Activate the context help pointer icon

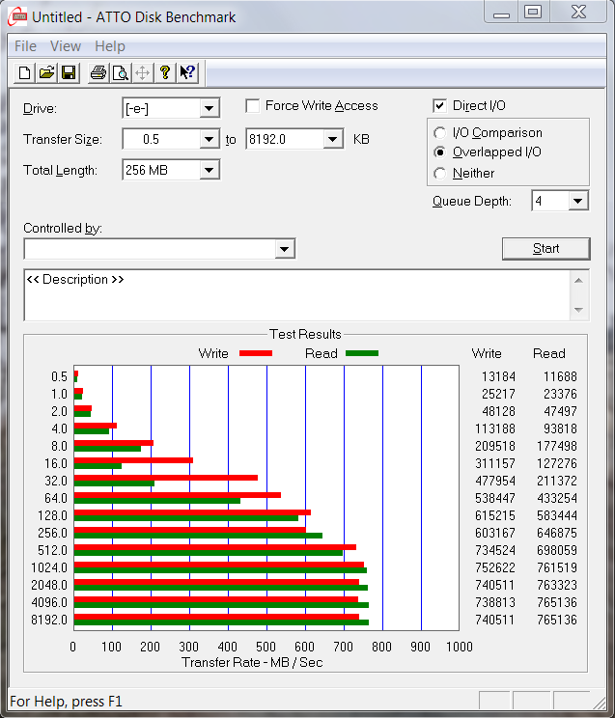[x=187, y=72]
